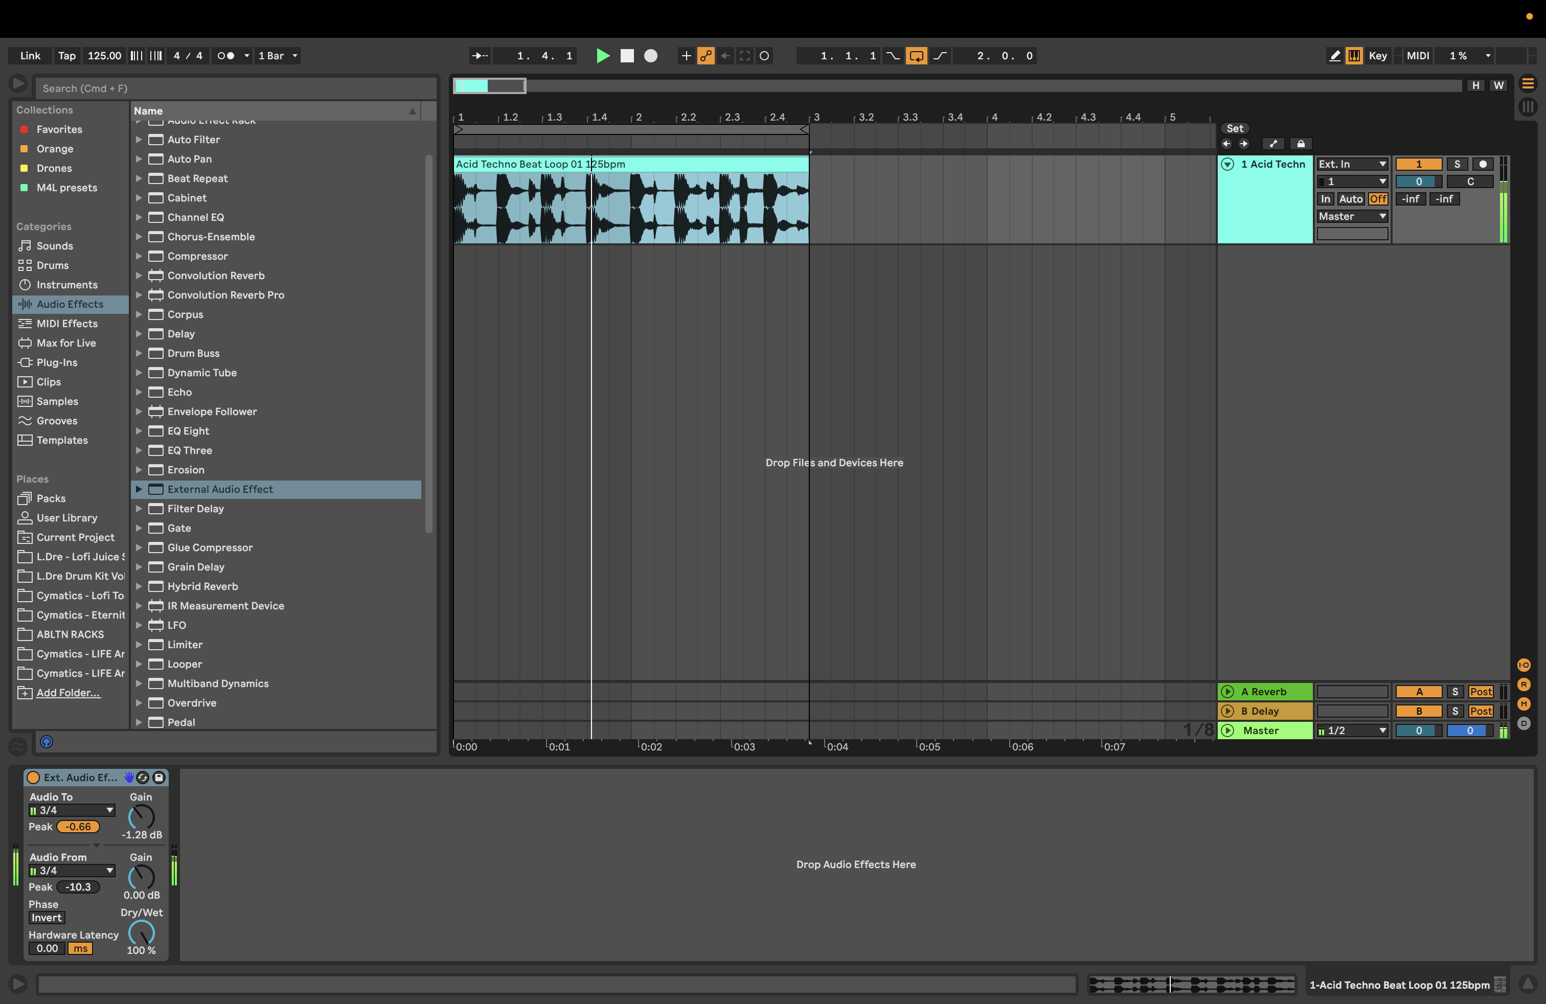Enable MIDI Map mode
This screenshot has height=1004, width=1546.
point(1417,56)
